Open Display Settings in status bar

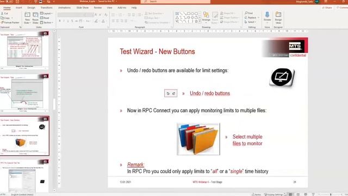click(x=274, y=194)
